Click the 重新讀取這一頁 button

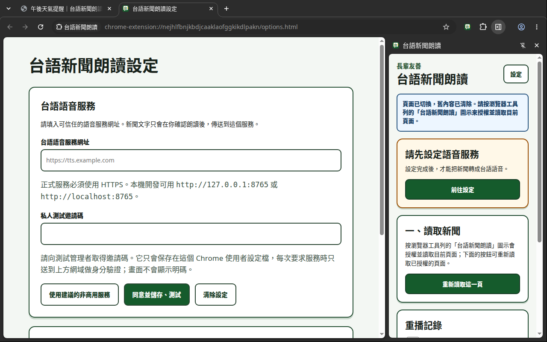coord(462,284)
